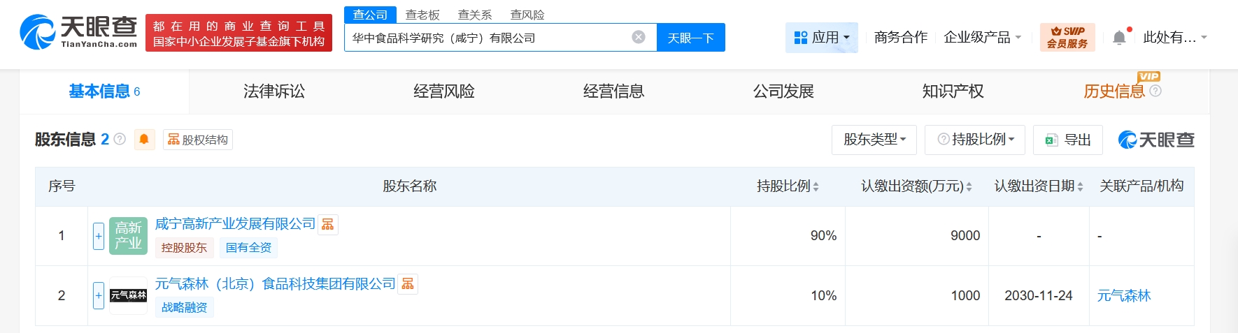
Task: Open the 持股比例 filter dropdown
Action: click(975, 140)
